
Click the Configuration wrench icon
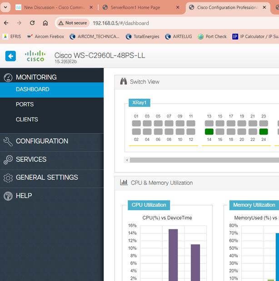[8, 142]
